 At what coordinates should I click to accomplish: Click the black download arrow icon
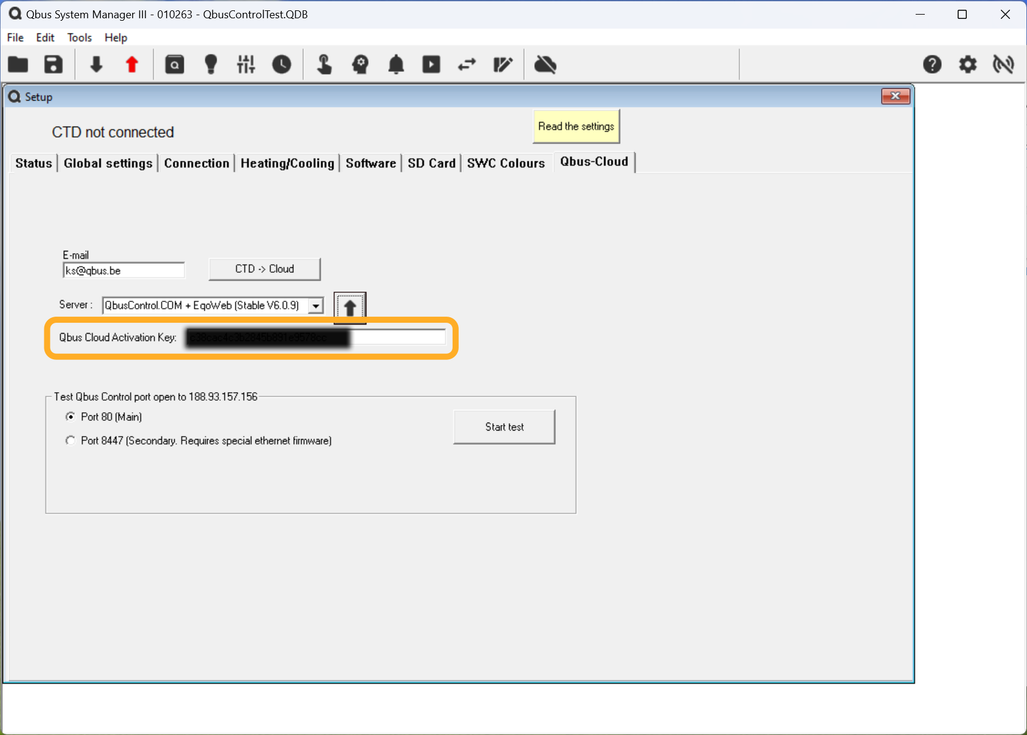coord(96,64)
